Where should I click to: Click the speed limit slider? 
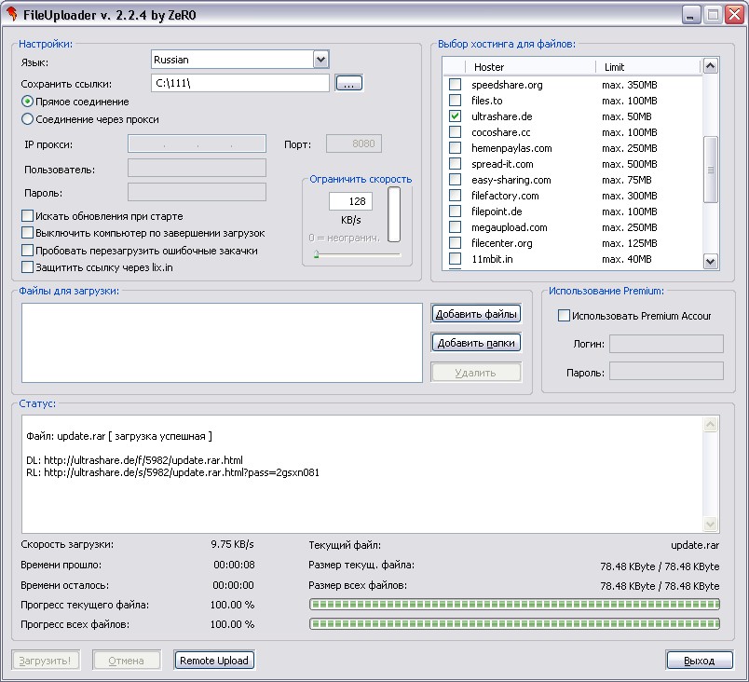(x=358, y=253)
